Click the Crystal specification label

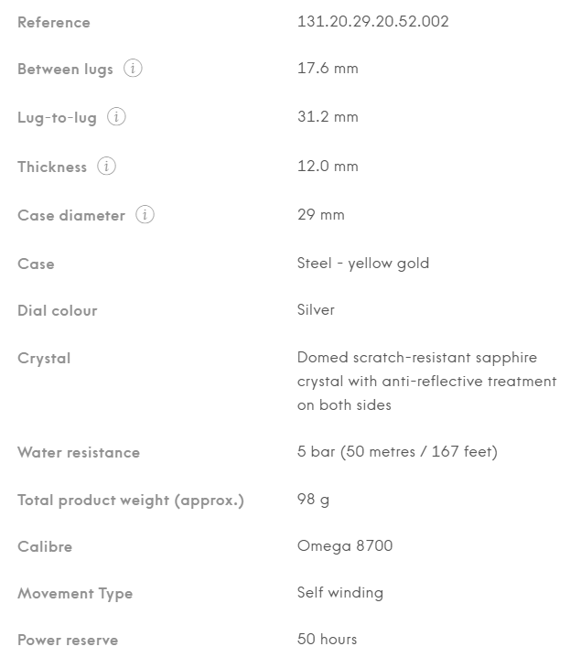(44, 359)
